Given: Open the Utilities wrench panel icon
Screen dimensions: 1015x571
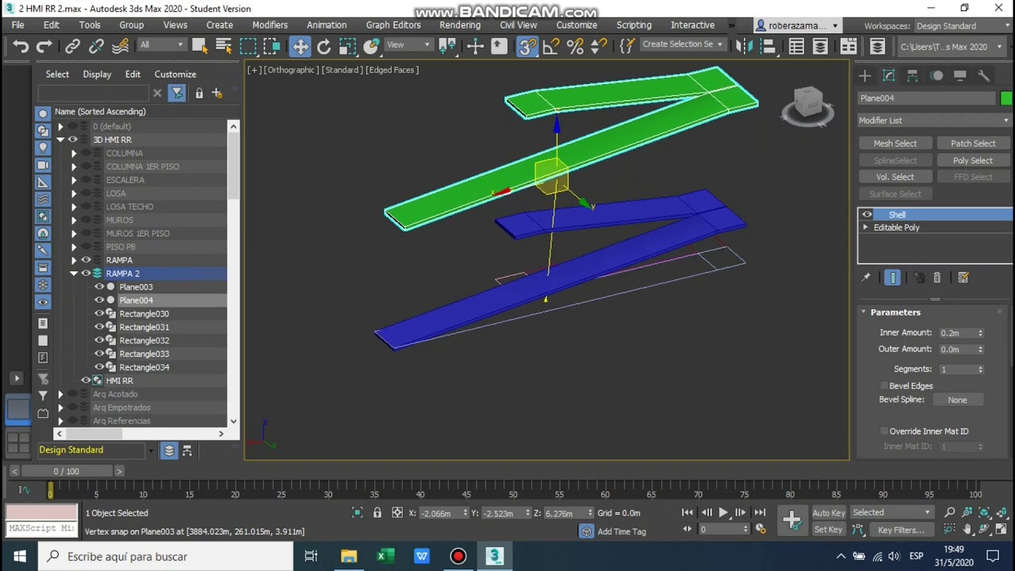Looking at the screenshot, I should [x=983, y=75].
